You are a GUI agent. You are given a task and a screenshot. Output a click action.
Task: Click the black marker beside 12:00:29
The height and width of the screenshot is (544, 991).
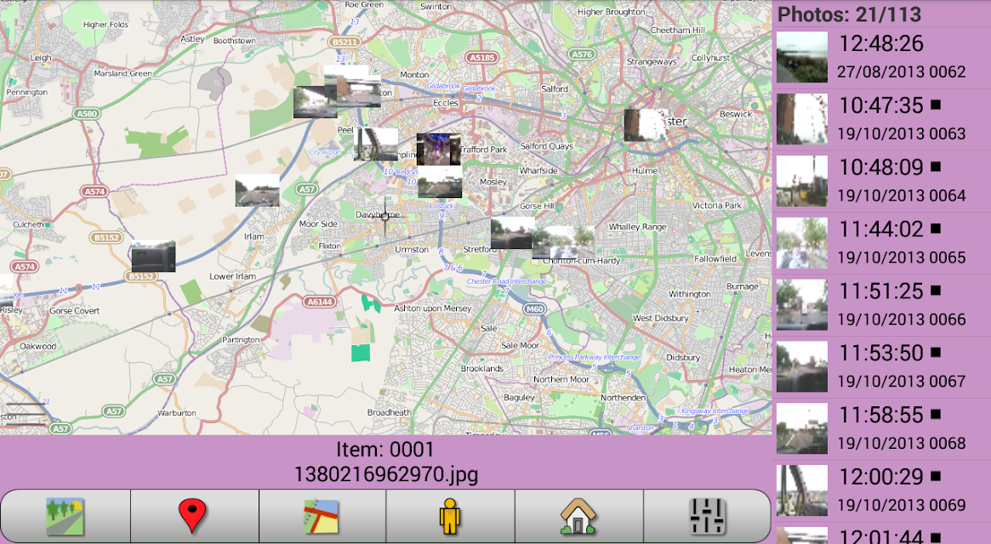(x=936, y=476)
